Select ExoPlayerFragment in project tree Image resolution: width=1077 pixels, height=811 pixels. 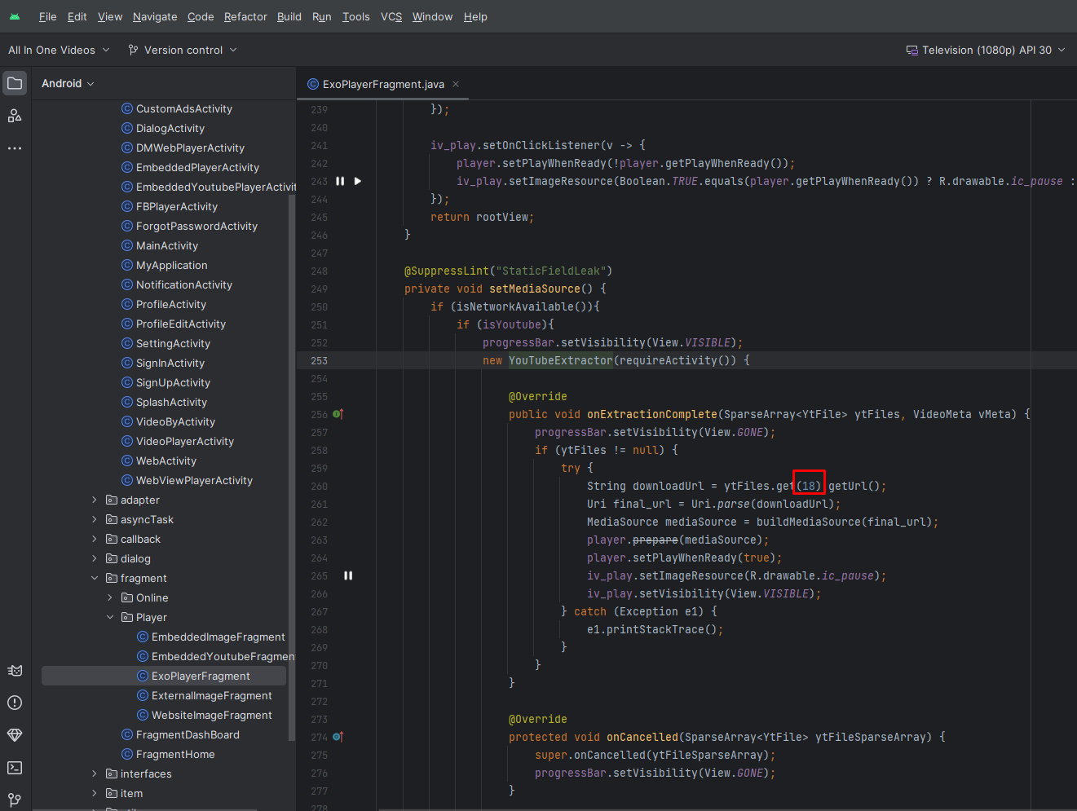[x=164, y=676]
